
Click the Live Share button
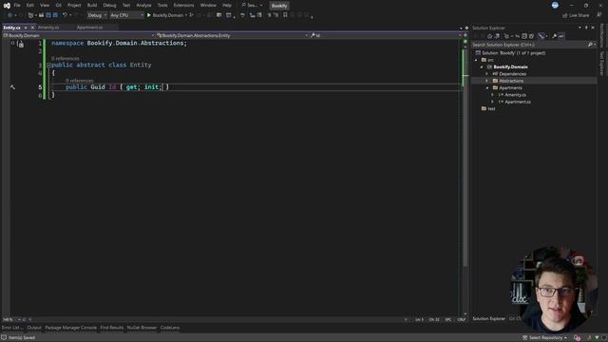(577, 15)
